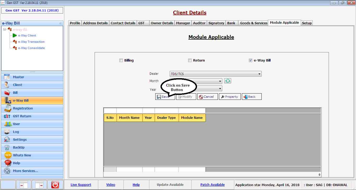Viewport: 356px width, 190px height.
Task: Expand the Year dropdown list
Action: tap(220, 89)
